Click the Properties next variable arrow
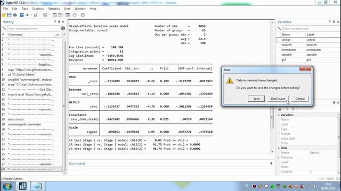This screenshot has width=341, height=191. coord(293,109)
